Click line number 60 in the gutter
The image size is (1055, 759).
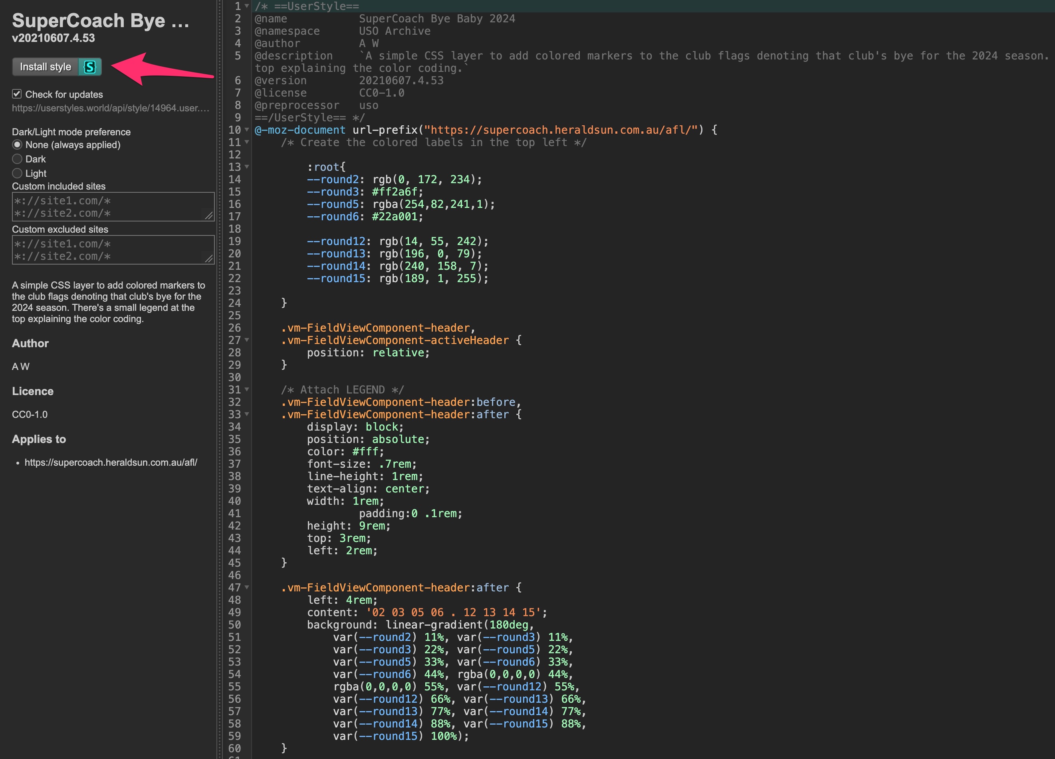[234, 748]
